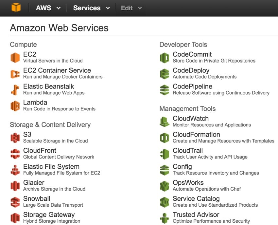The width and height of the screenshot is (278, 225).
Task: Click the CloudFormation service icon
Action: 165,138
